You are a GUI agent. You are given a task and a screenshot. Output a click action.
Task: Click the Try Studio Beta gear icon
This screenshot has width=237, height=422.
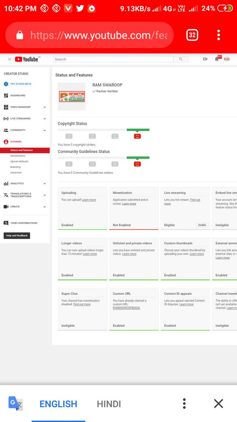tap(6, 84)
